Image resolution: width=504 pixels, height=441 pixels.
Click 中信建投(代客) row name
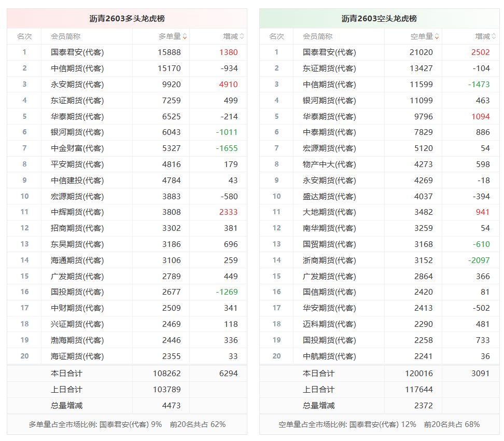[77, 181]
